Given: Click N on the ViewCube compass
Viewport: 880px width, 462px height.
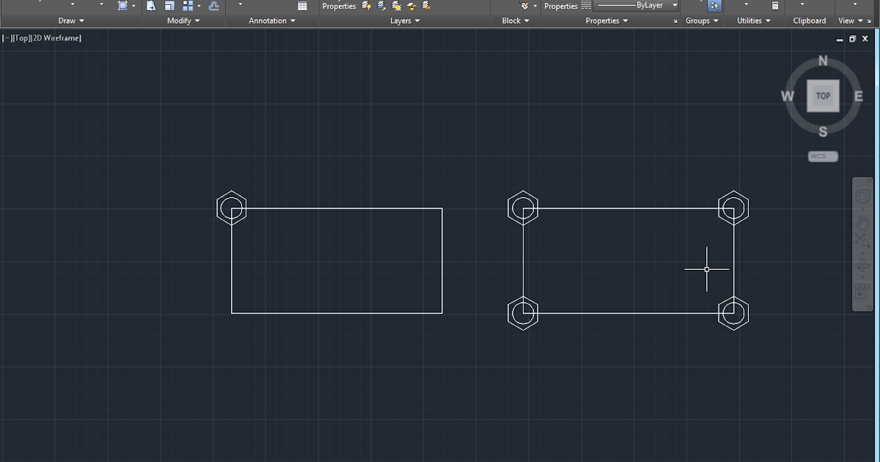Looking at the screenshot, I should pyautogui.click(x=823, y=62).
